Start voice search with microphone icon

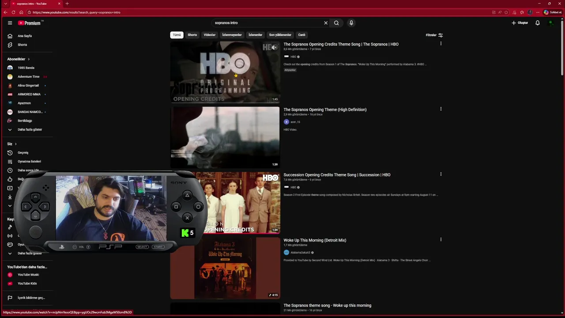coord(351,23)
